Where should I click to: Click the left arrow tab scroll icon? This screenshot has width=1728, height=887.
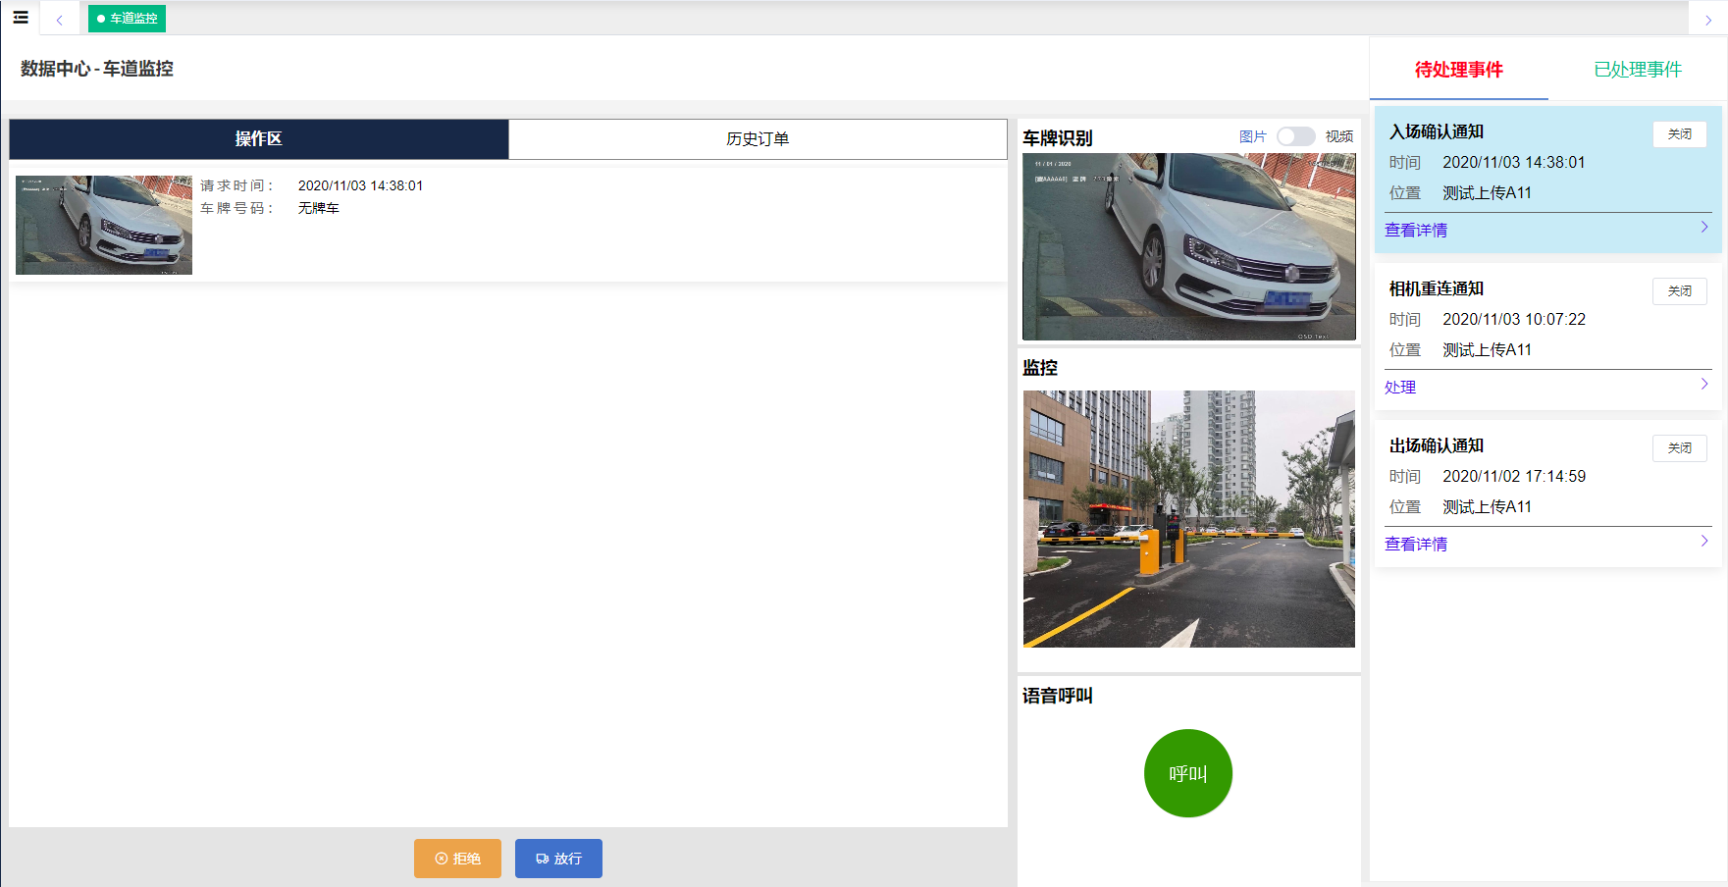point(59,20)
